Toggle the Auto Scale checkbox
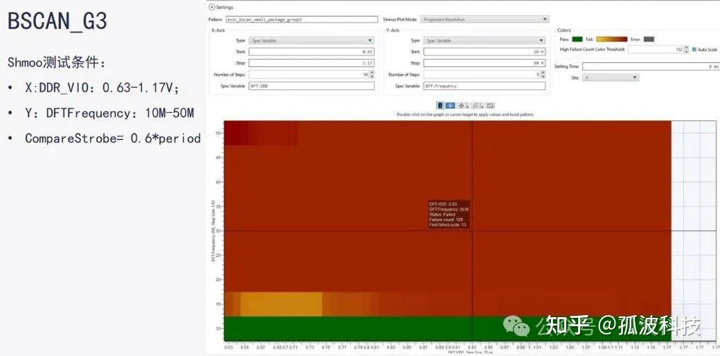The width and height of the screenshot is (720, 356). [694, 49]
